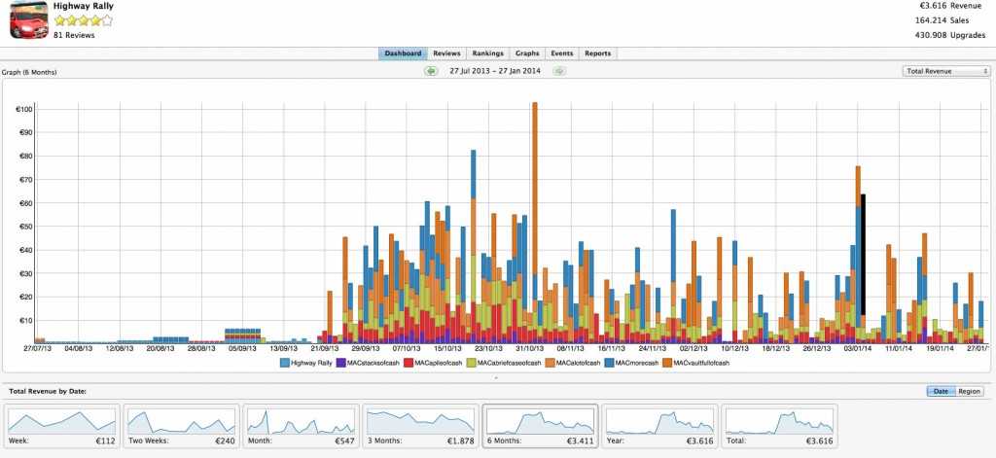Click the Highway Rally legend swatch

[285, 363]
